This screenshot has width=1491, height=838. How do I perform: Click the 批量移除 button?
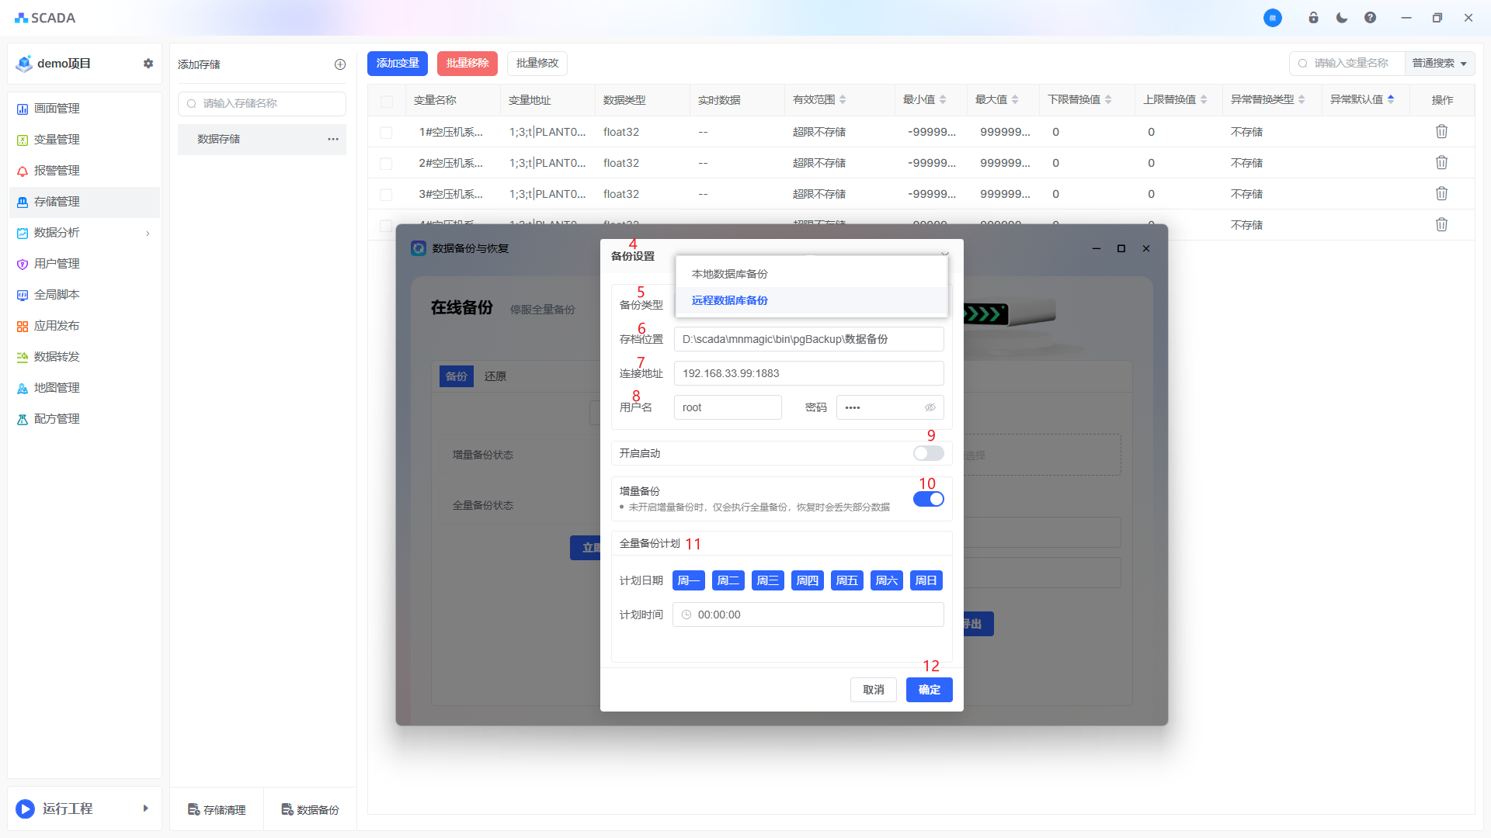(467, 64)
